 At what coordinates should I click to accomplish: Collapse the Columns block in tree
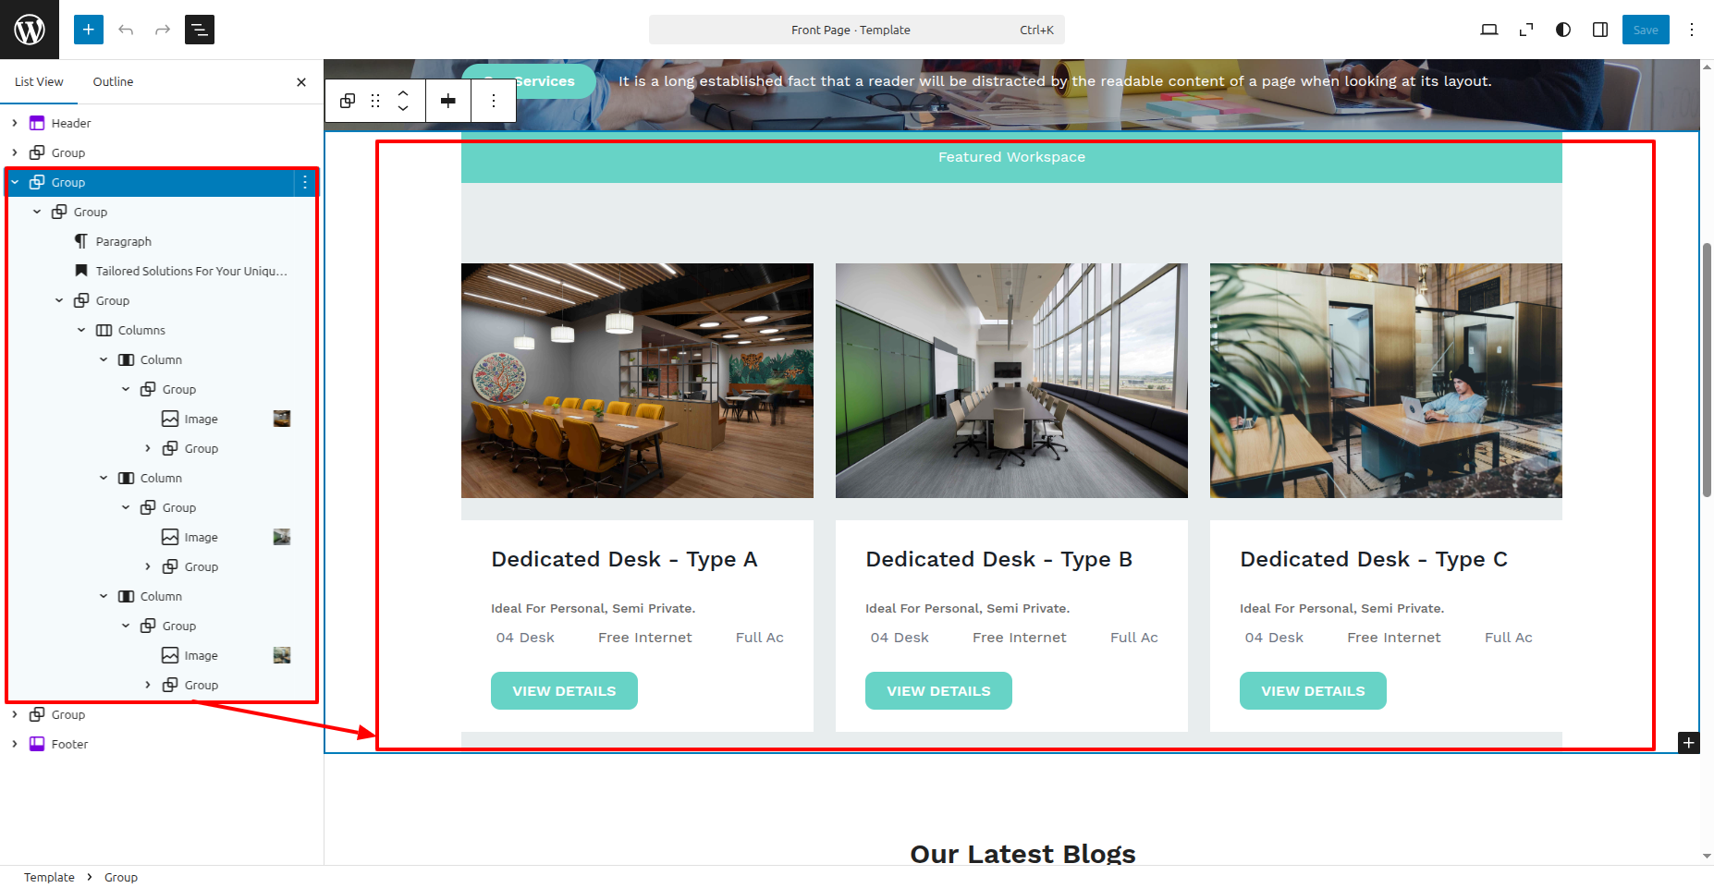click(81, 330)
